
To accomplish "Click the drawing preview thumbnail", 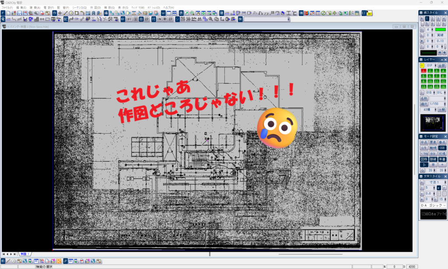I will point(433,123).
